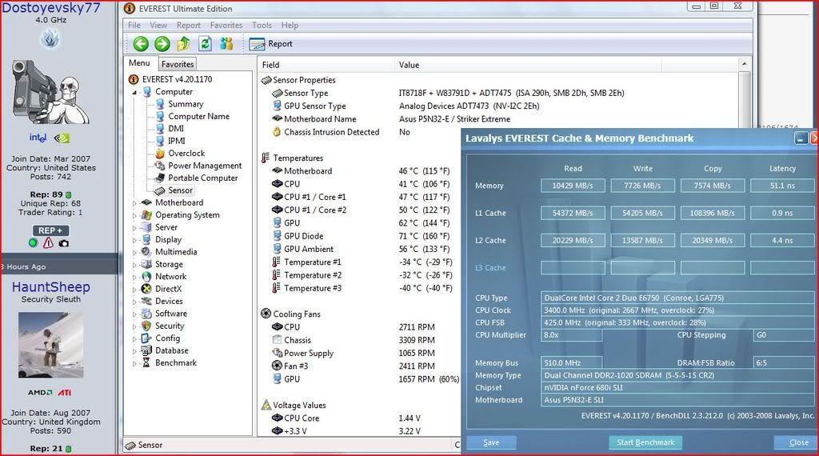
Task: Collapse the Computer tree node
Action: click(x=134, y=93)
